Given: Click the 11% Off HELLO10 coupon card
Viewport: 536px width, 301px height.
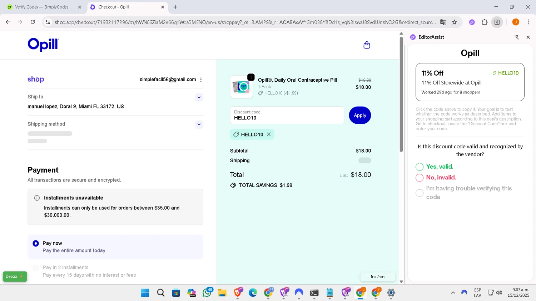Looking at the screenshot, I should tap(470, 82).
